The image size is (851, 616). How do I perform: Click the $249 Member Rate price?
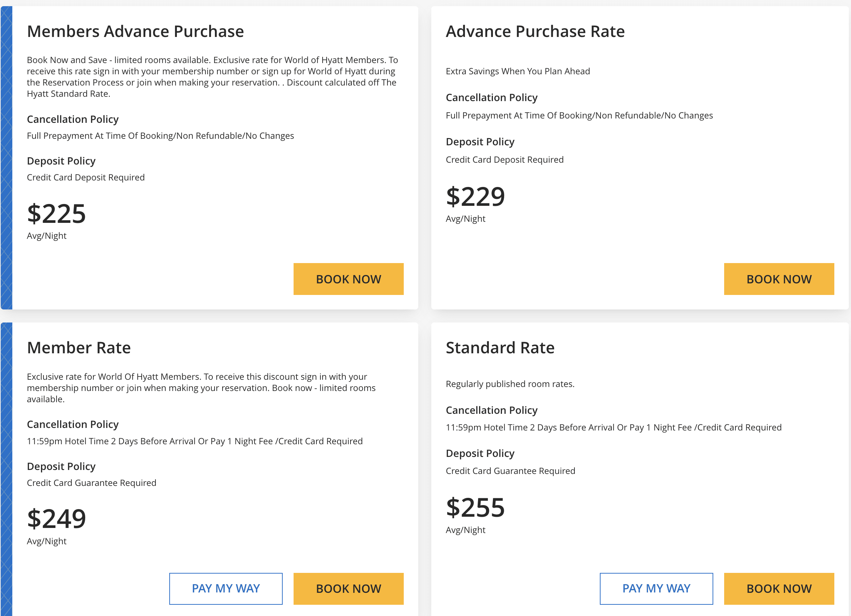pos(57,519)
